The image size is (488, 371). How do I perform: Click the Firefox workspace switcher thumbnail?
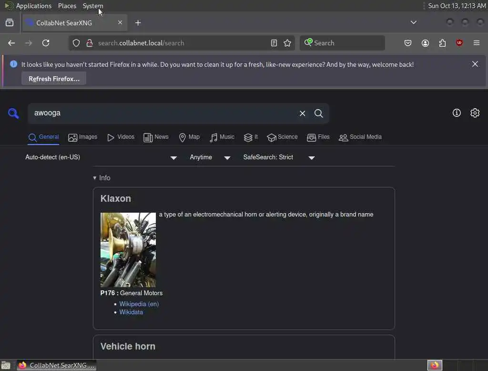[x=435, y=365]
